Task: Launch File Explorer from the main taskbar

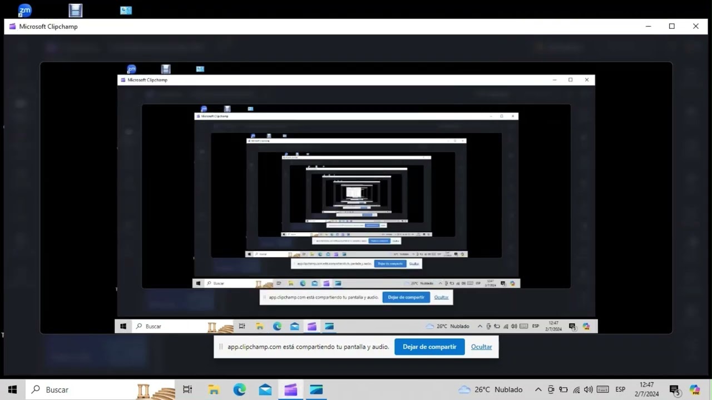Action: click(x=214, y=389)
